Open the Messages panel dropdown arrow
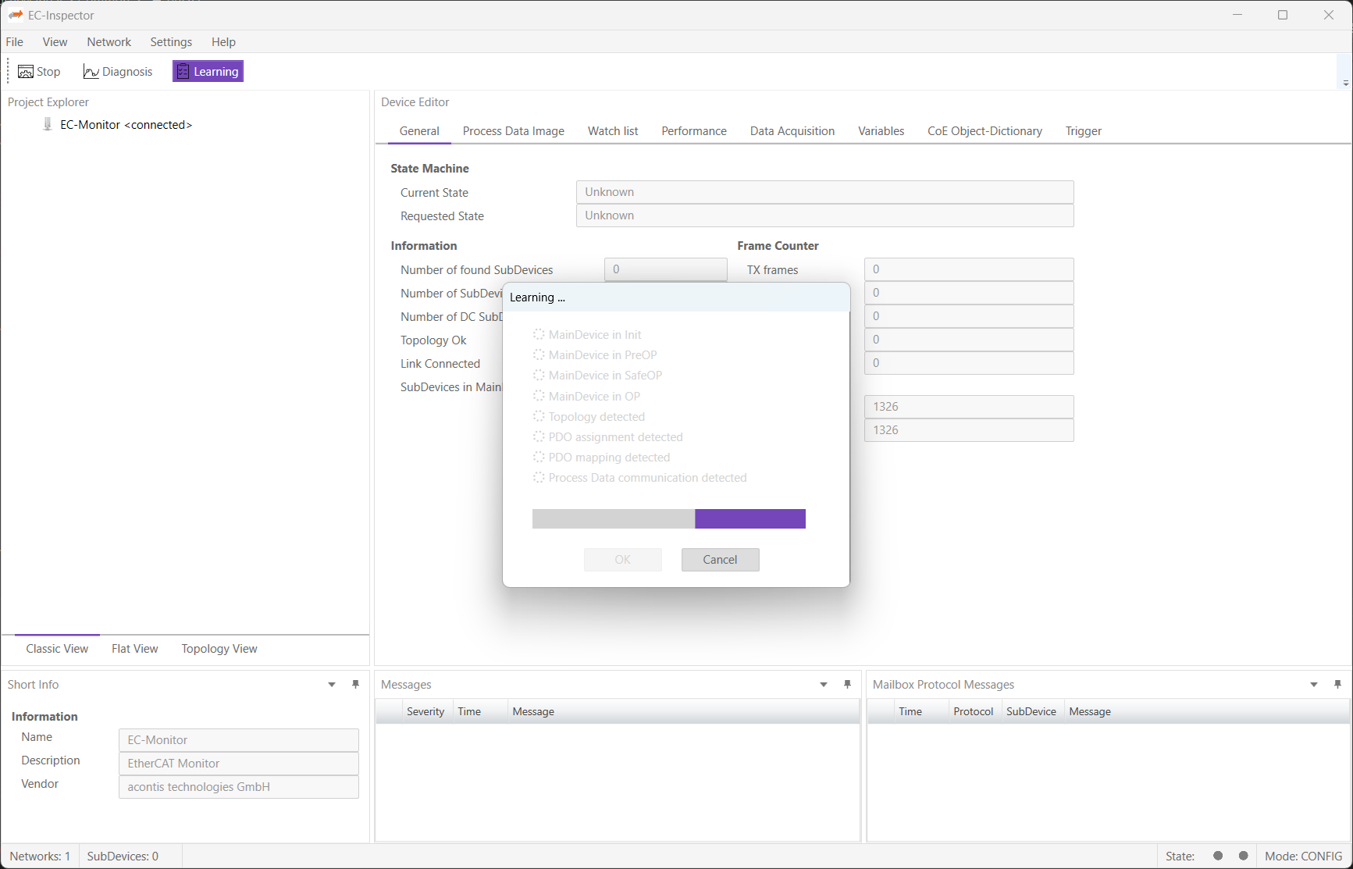 coord(824,685)
